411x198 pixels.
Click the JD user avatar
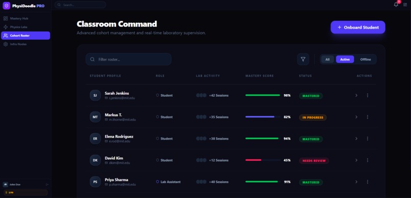[5, 184]
